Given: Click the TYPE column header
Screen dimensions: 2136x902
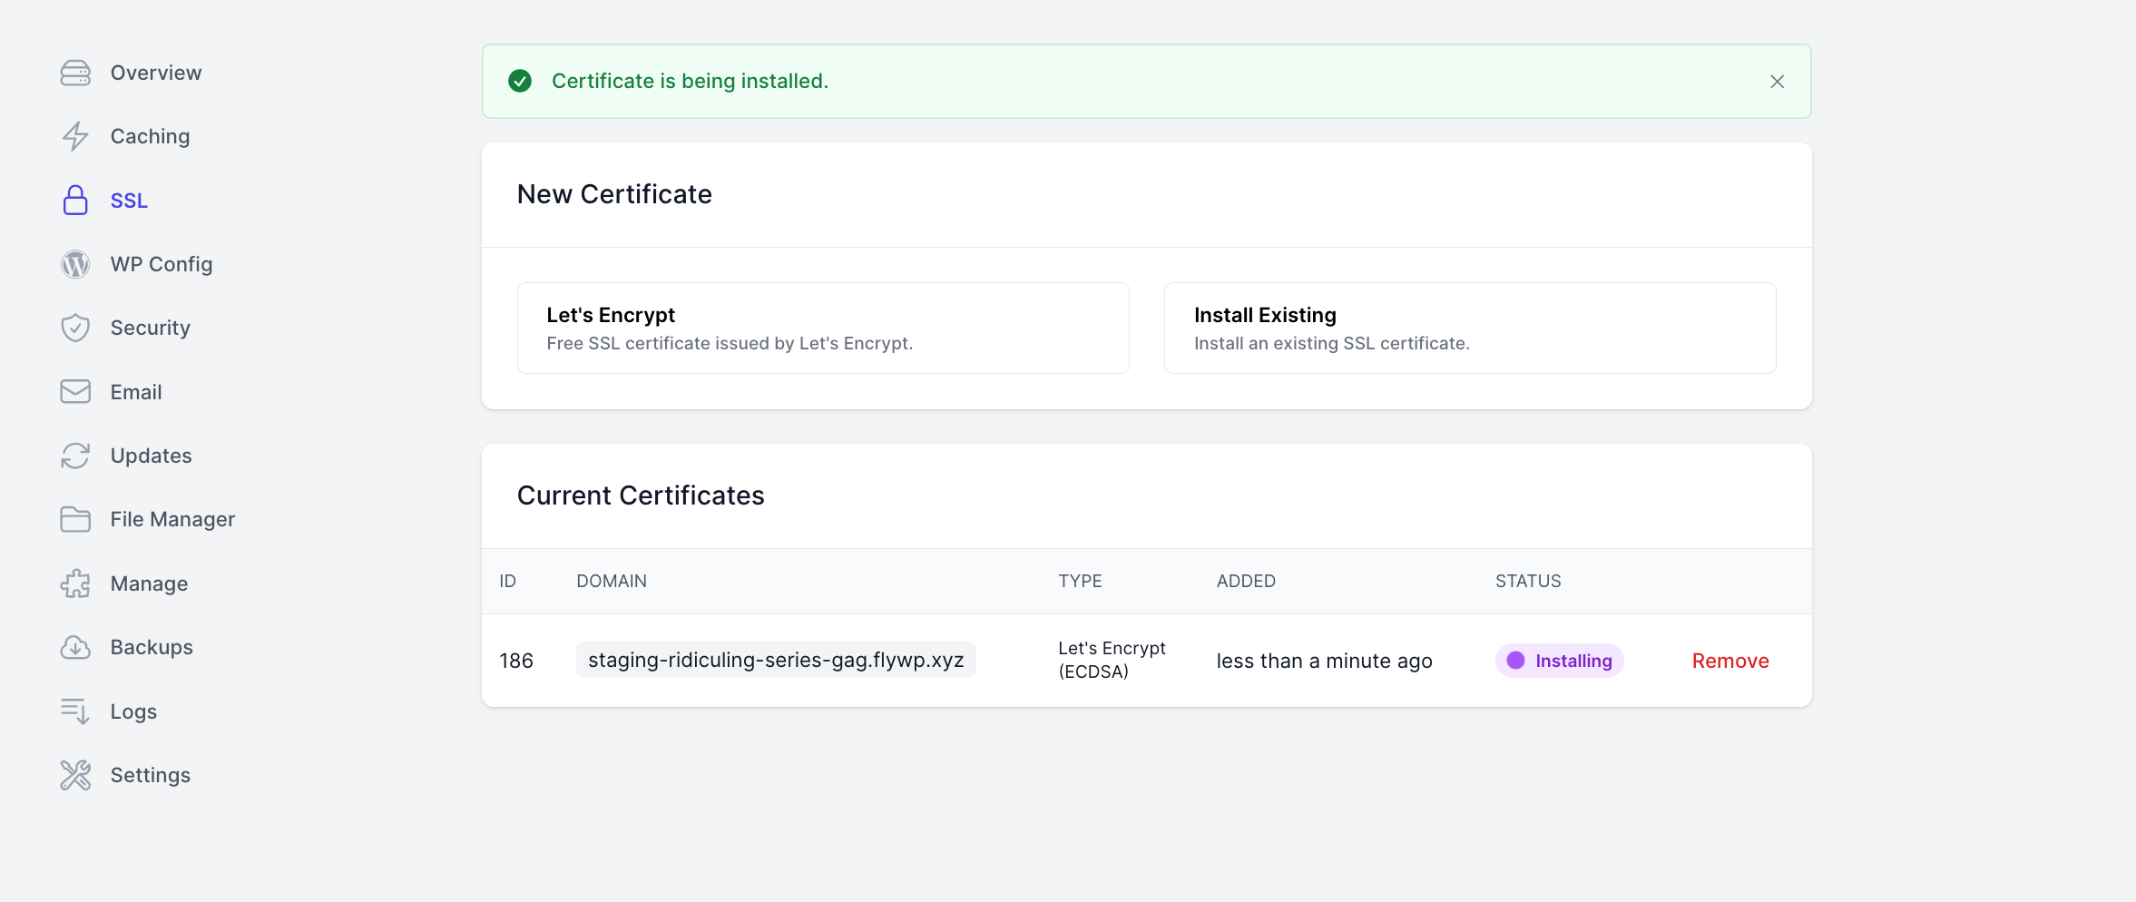Looking at the screenshot, I should point(1080,581).
